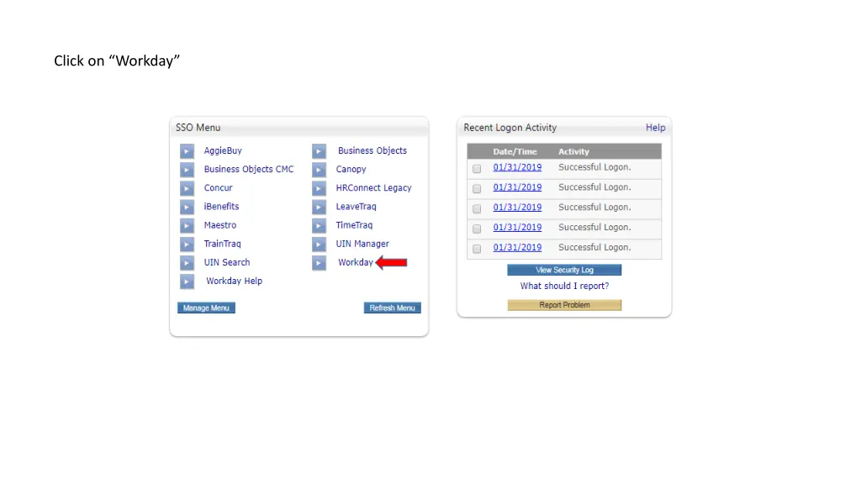Open the AggieBuy link
The height and width of the screenshot is (484, 861).
point(223,150)
